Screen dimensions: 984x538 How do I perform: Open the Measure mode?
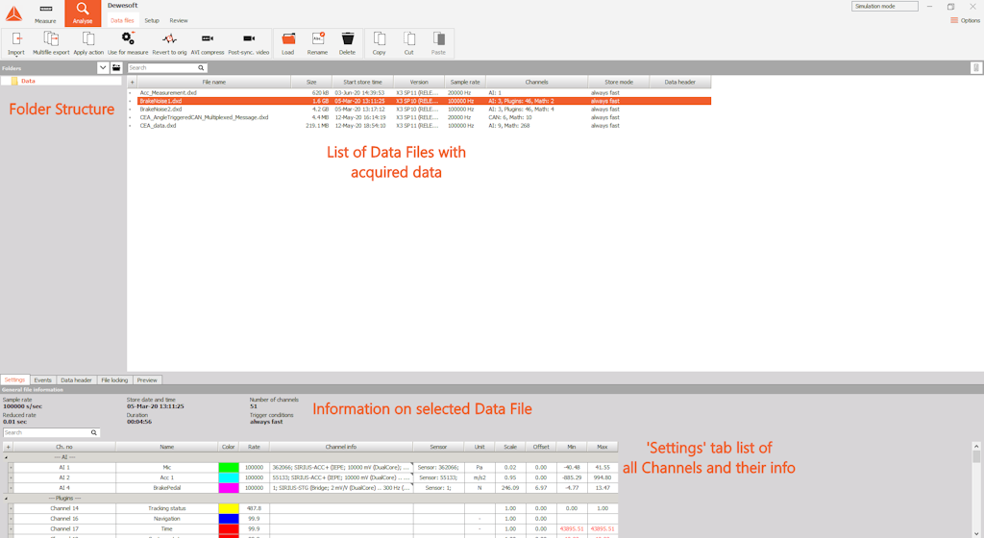[x=45, y=13]
